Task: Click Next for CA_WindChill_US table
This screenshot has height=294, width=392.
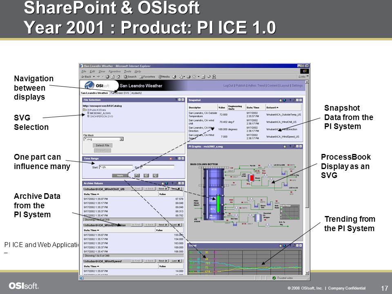Action: tap(163, 189)
